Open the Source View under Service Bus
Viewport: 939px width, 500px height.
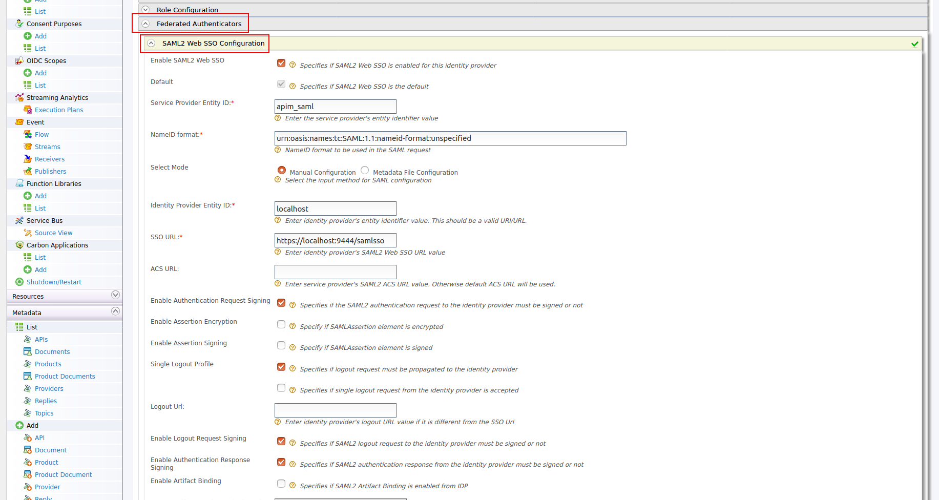click(x=53, y=233)
